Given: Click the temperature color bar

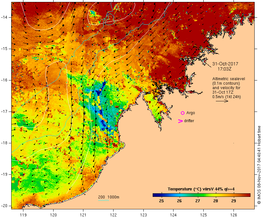Looking at the screenshot, I should [201, 195].
